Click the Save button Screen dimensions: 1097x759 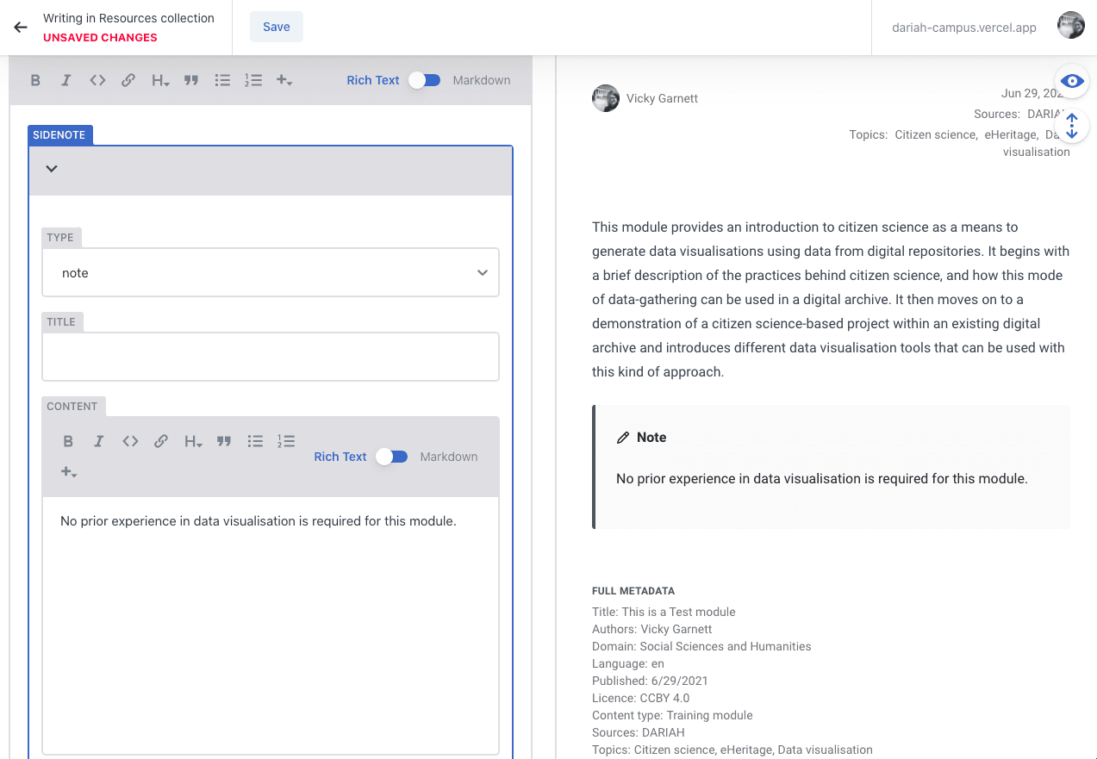277,27
